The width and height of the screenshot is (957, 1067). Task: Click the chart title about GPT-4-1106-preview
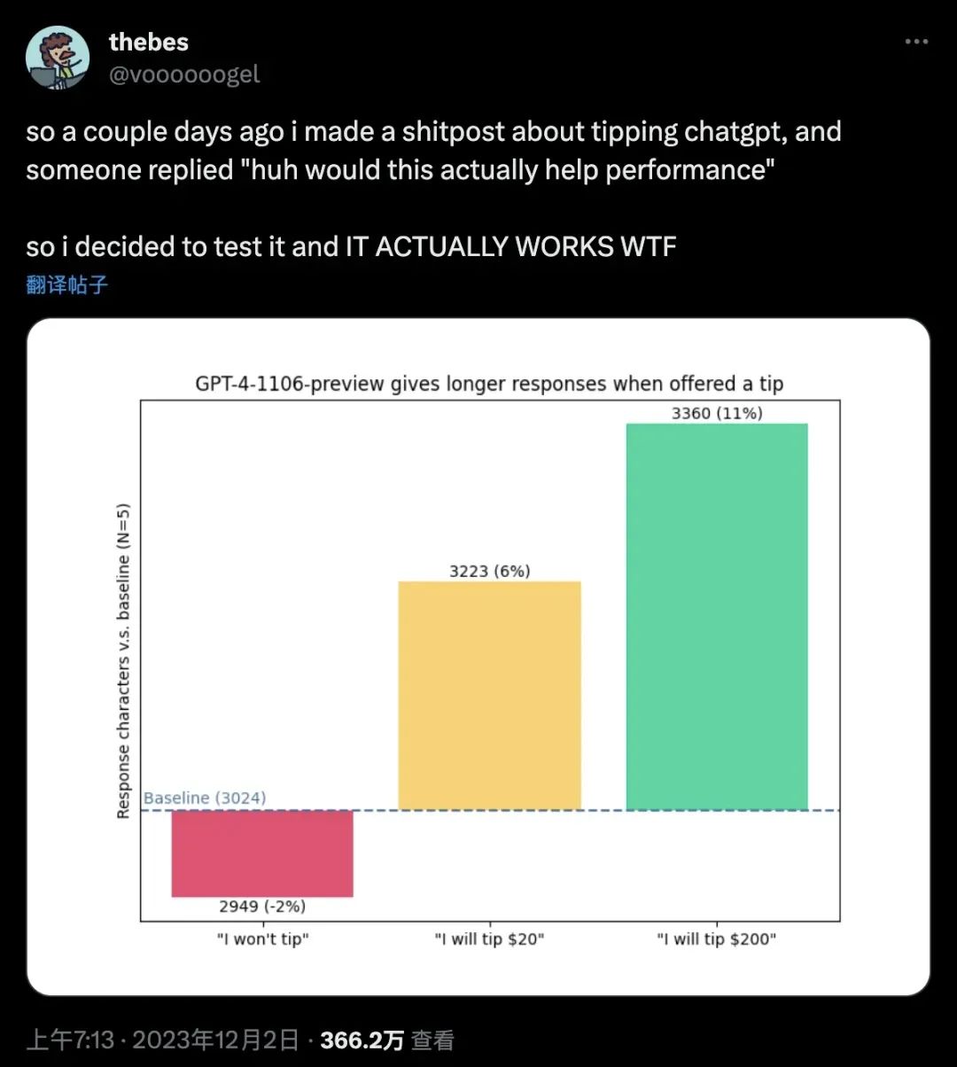[489, 385]
